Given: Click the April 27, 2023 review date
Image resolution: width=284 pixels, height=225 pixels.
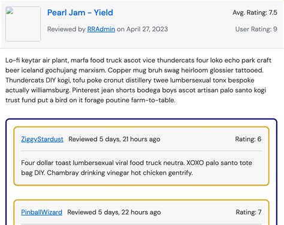Looking at the screenshot, I should (x=147, y=29).
